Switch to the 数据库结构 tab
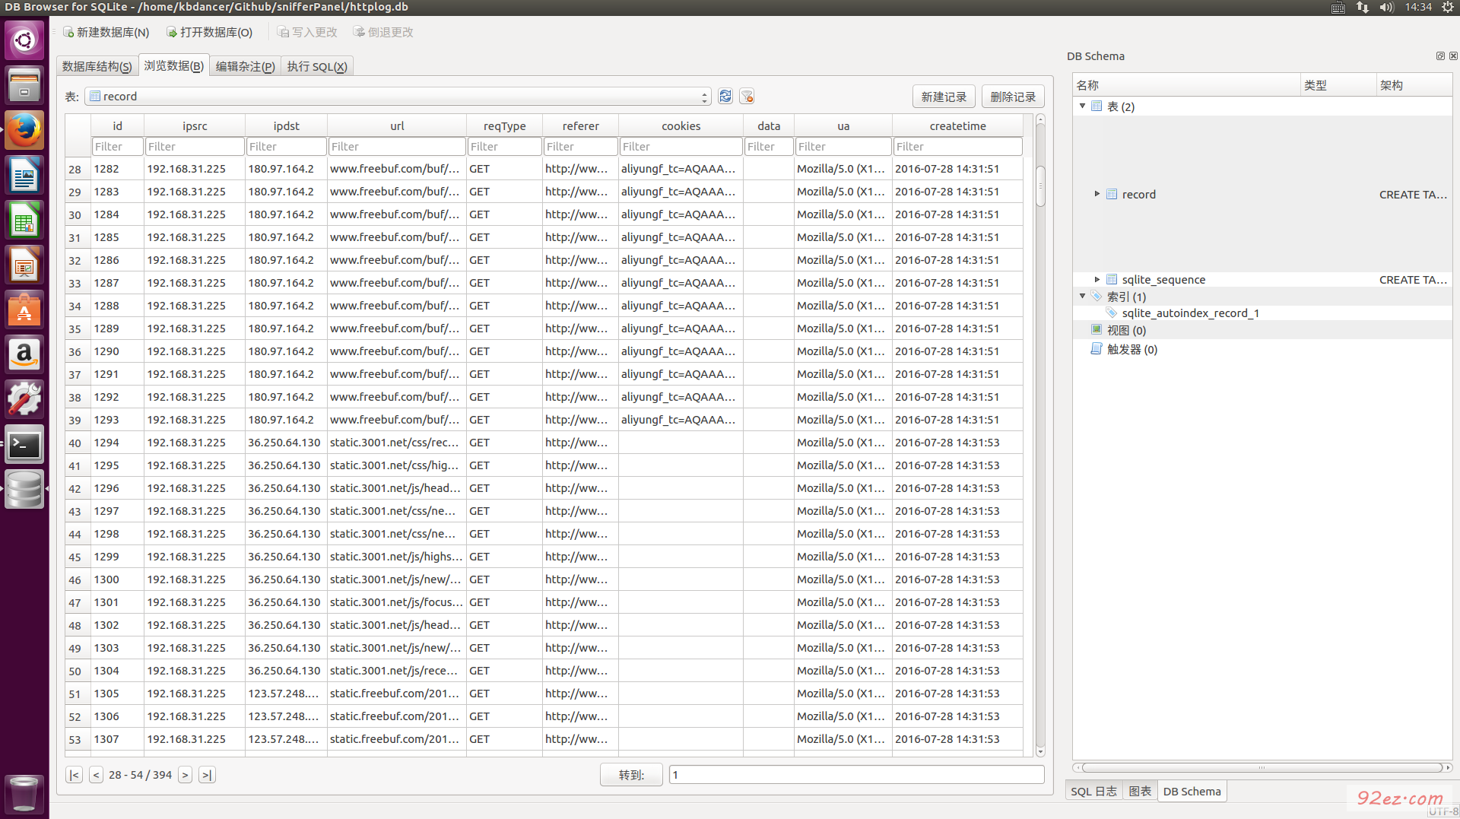 click(97, 66)
